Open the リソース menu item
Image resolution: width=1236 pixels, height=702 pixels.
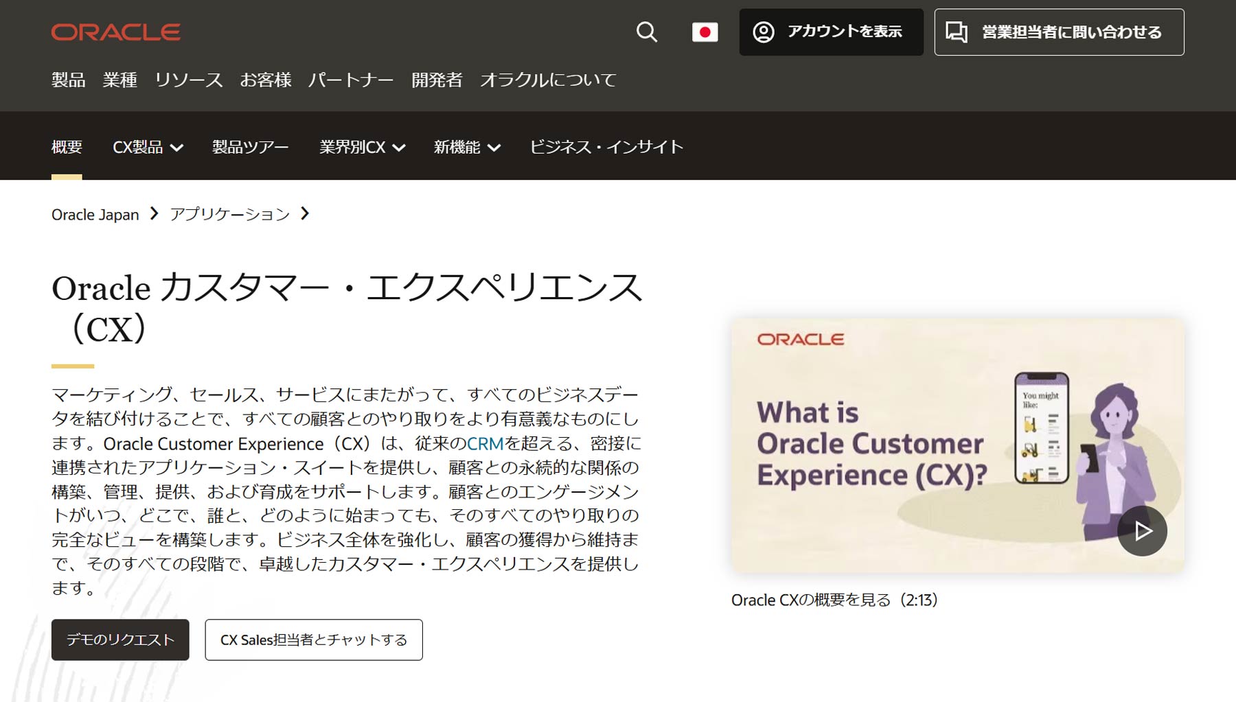tap(189, 80)
